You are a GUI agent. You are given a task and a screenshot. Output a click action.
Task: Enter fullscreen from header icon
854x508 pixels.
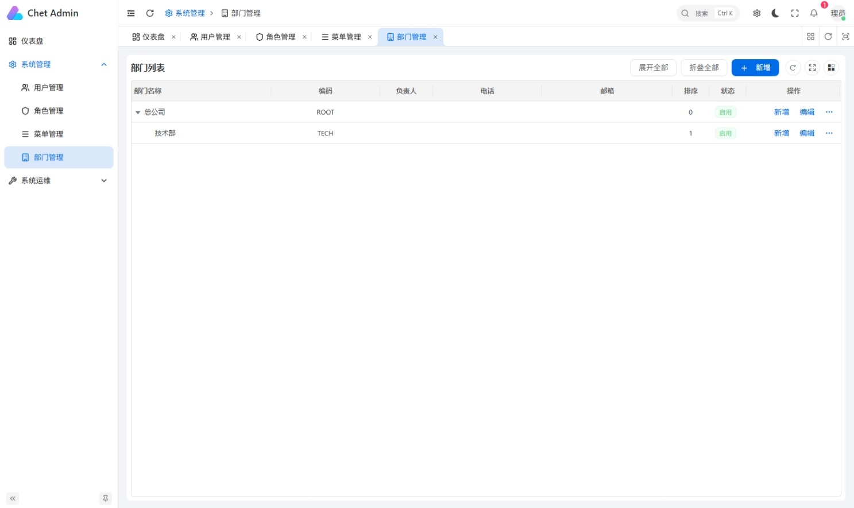(x=795, y=13)
